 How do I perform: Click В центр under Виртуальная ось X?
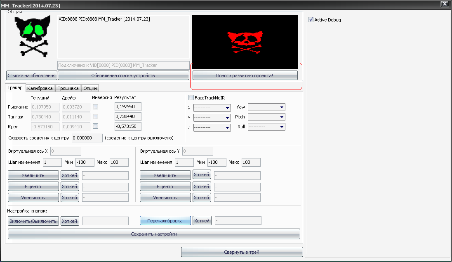click(33, 186)
